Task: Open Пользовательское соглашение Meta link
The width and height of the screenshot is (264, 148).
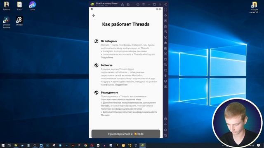Action: [x=121, y=99]
